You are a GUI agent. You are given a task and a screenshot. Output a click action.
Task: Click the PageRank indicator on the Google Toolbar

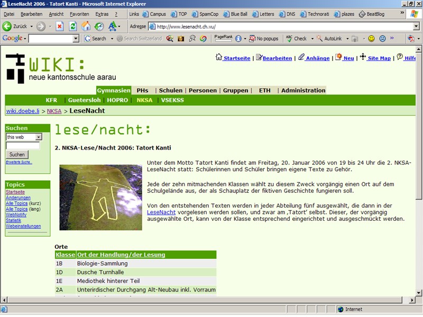coord(224,38)
